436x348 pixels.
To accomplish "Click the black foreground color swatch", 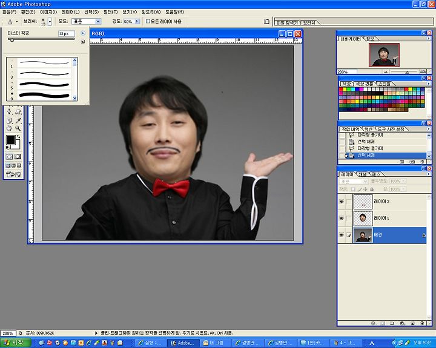I will (x=10, y=140).
